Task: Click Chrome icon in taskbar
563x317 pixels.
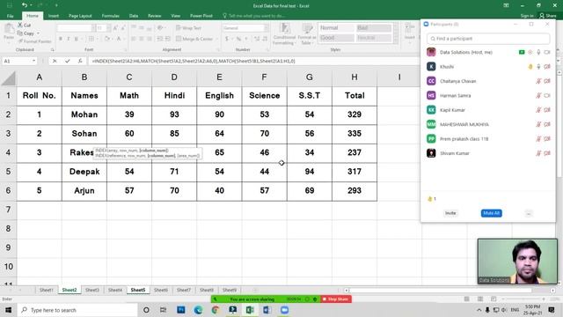Action: [x=216, y=310]
